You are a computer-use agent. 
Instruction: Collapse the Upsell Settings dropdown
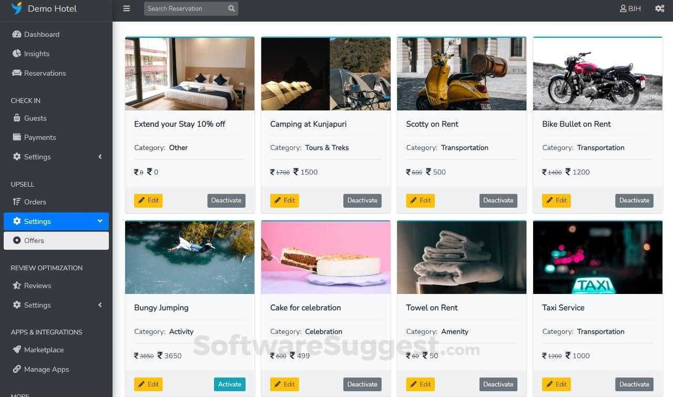tap(100, 221)
